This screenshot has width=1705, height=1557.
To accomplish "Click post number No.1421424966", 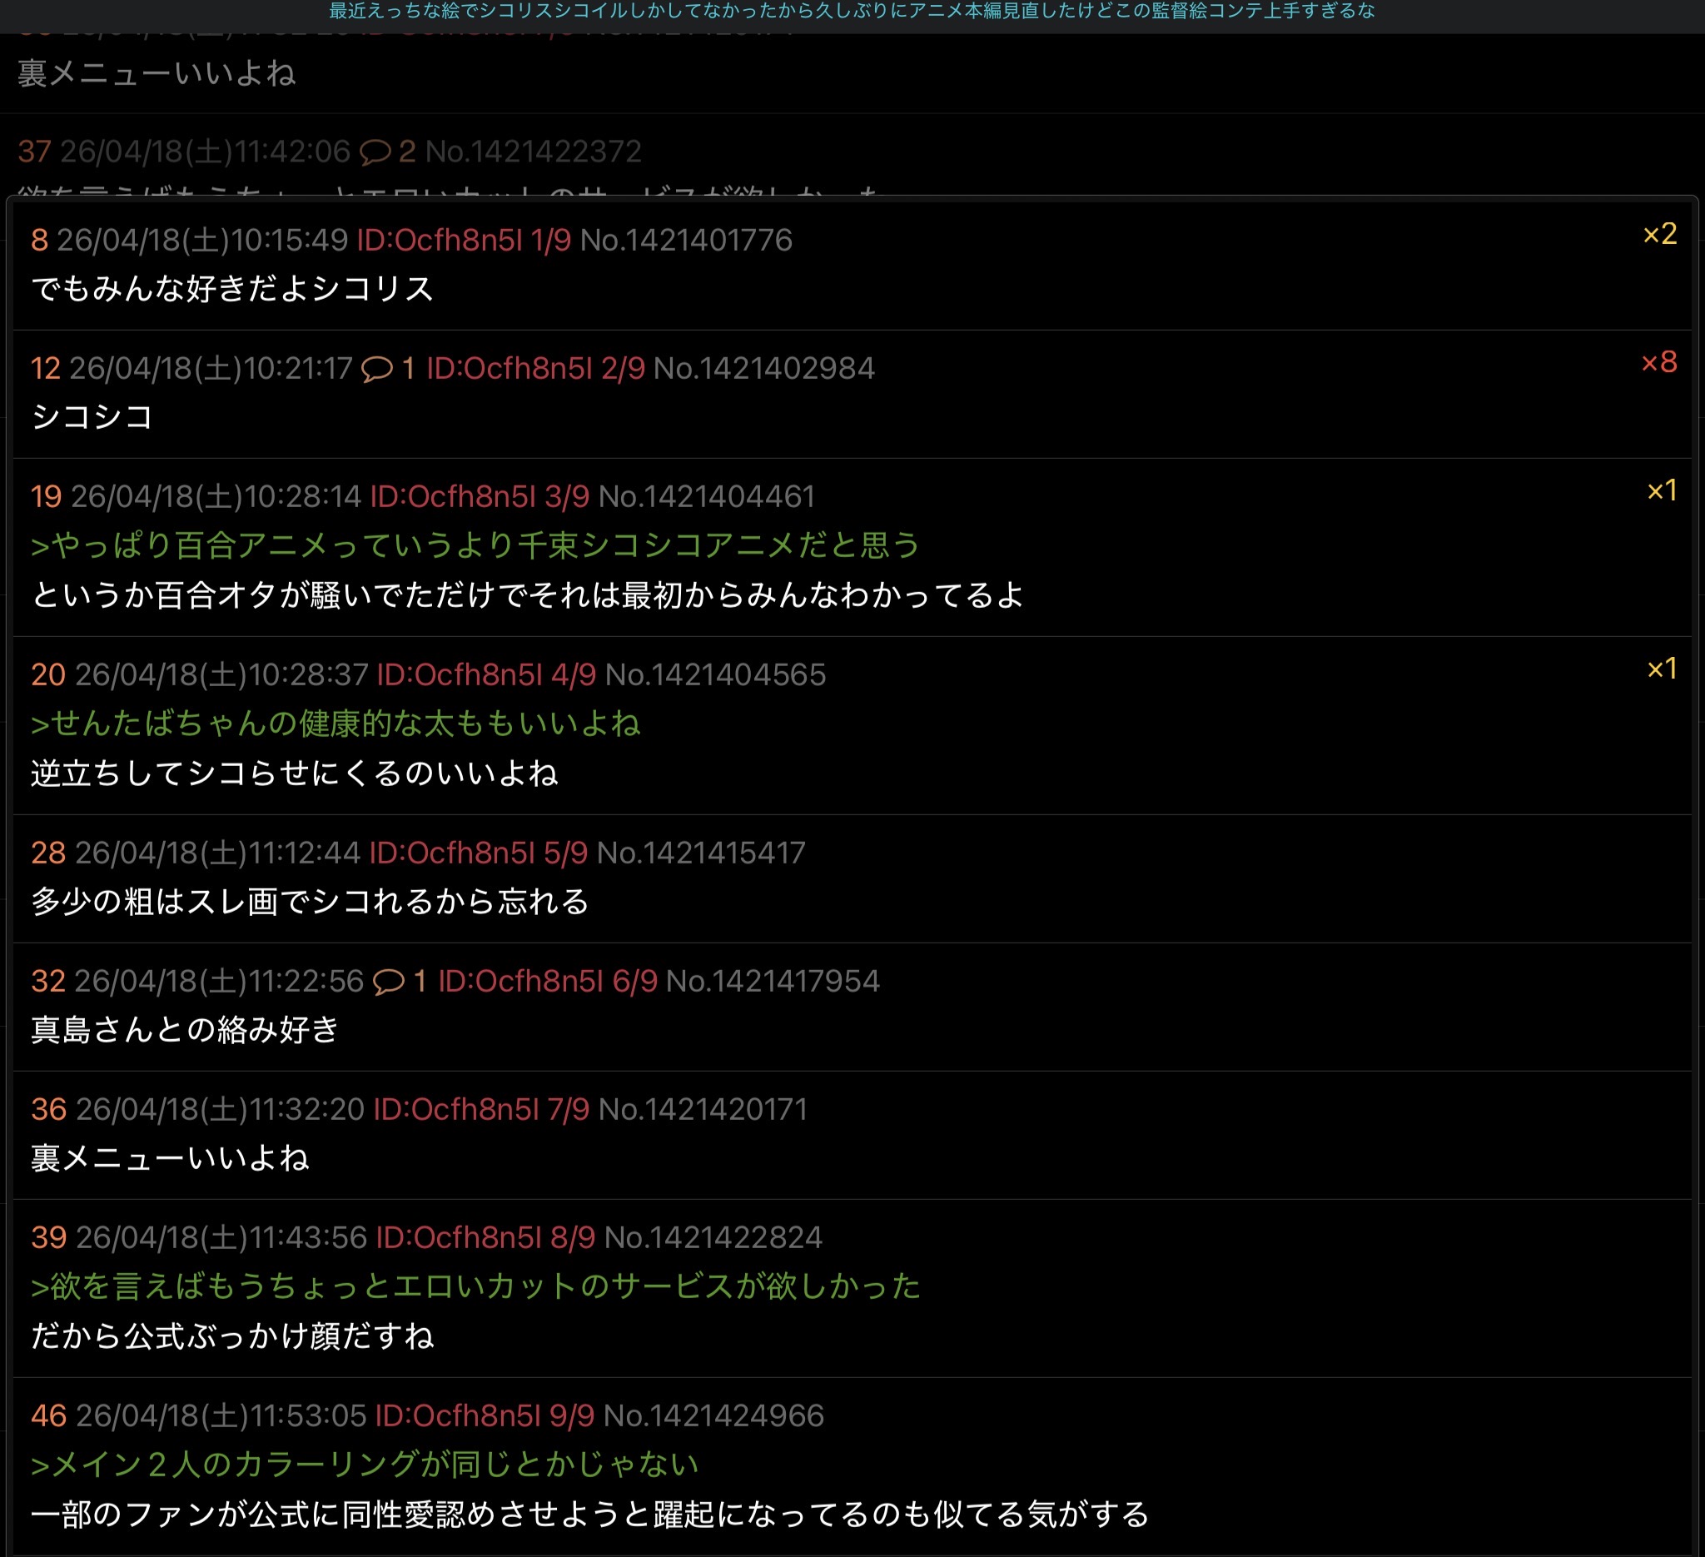I will pos(713,1415).
